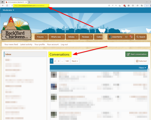Expand the Reviews dropdown arrow
The width and height of the screenshot is (151, 120).
[91, 37]
